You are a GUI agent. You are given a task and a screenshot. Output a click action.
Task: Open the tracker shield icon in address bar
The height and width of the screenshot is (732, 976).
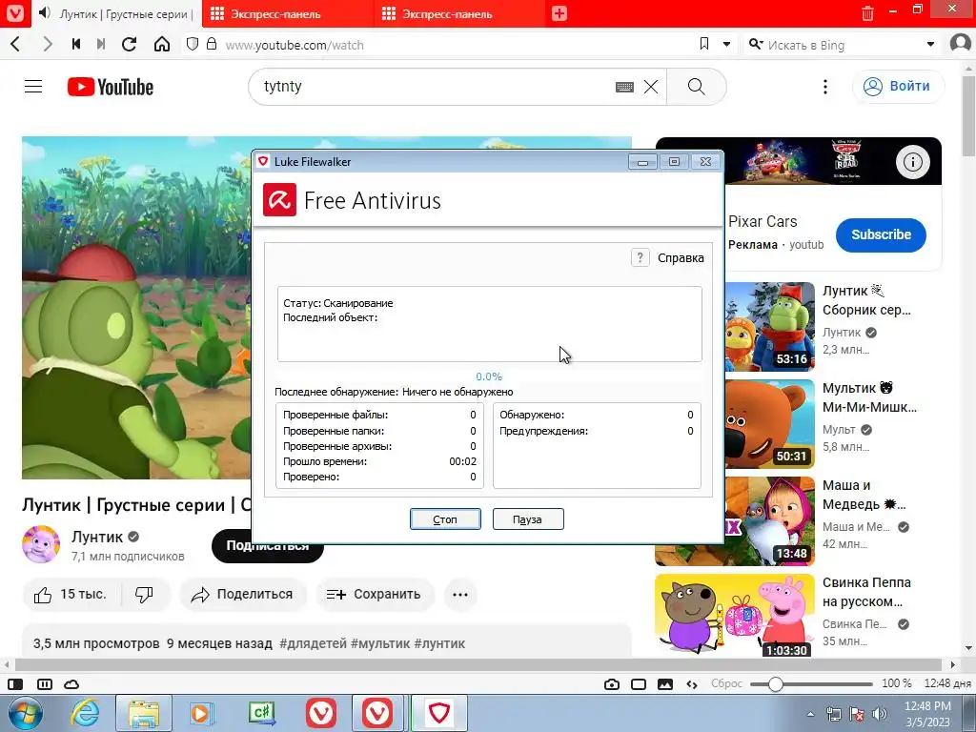[193, 44]
